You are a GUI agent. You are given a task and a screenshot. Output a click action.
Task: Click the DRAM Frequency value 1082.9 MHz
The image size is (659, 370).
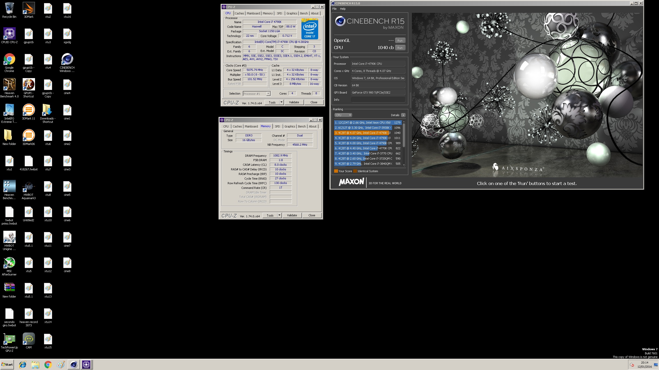pos(280,155)
